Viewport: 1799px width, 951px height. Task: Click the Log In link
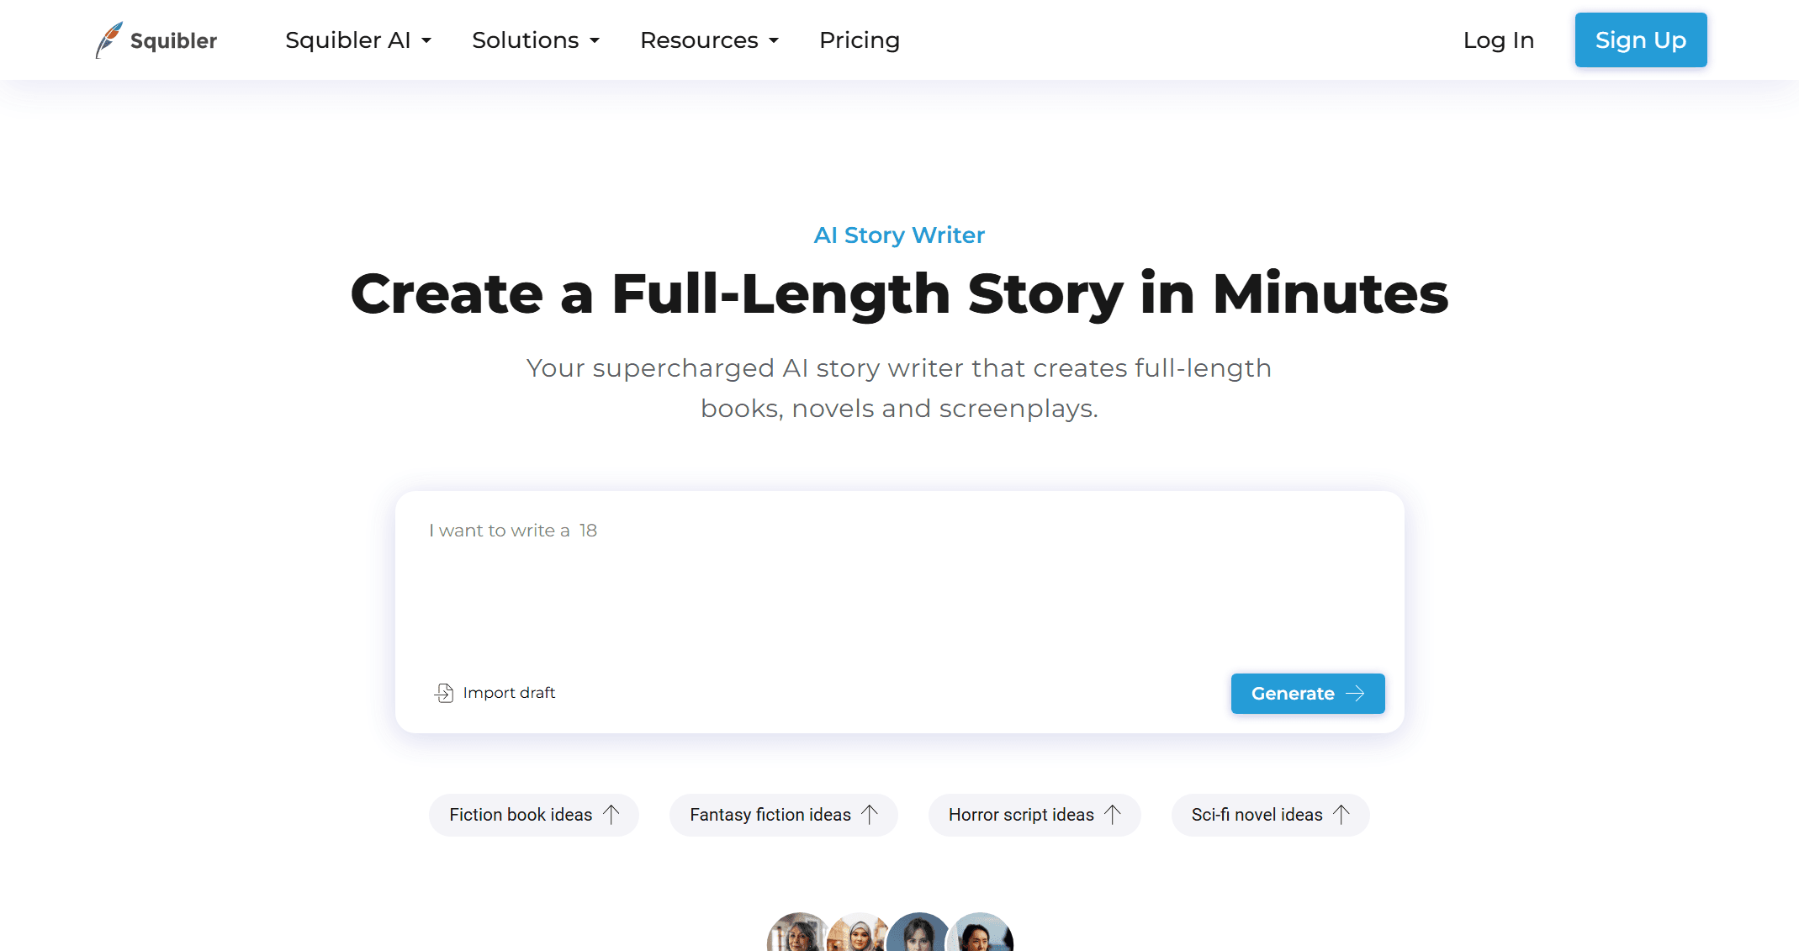pos(1498,40)
